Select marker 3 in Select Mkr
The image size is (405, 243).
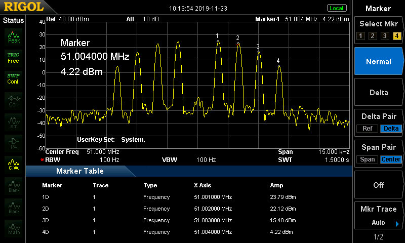385,36
